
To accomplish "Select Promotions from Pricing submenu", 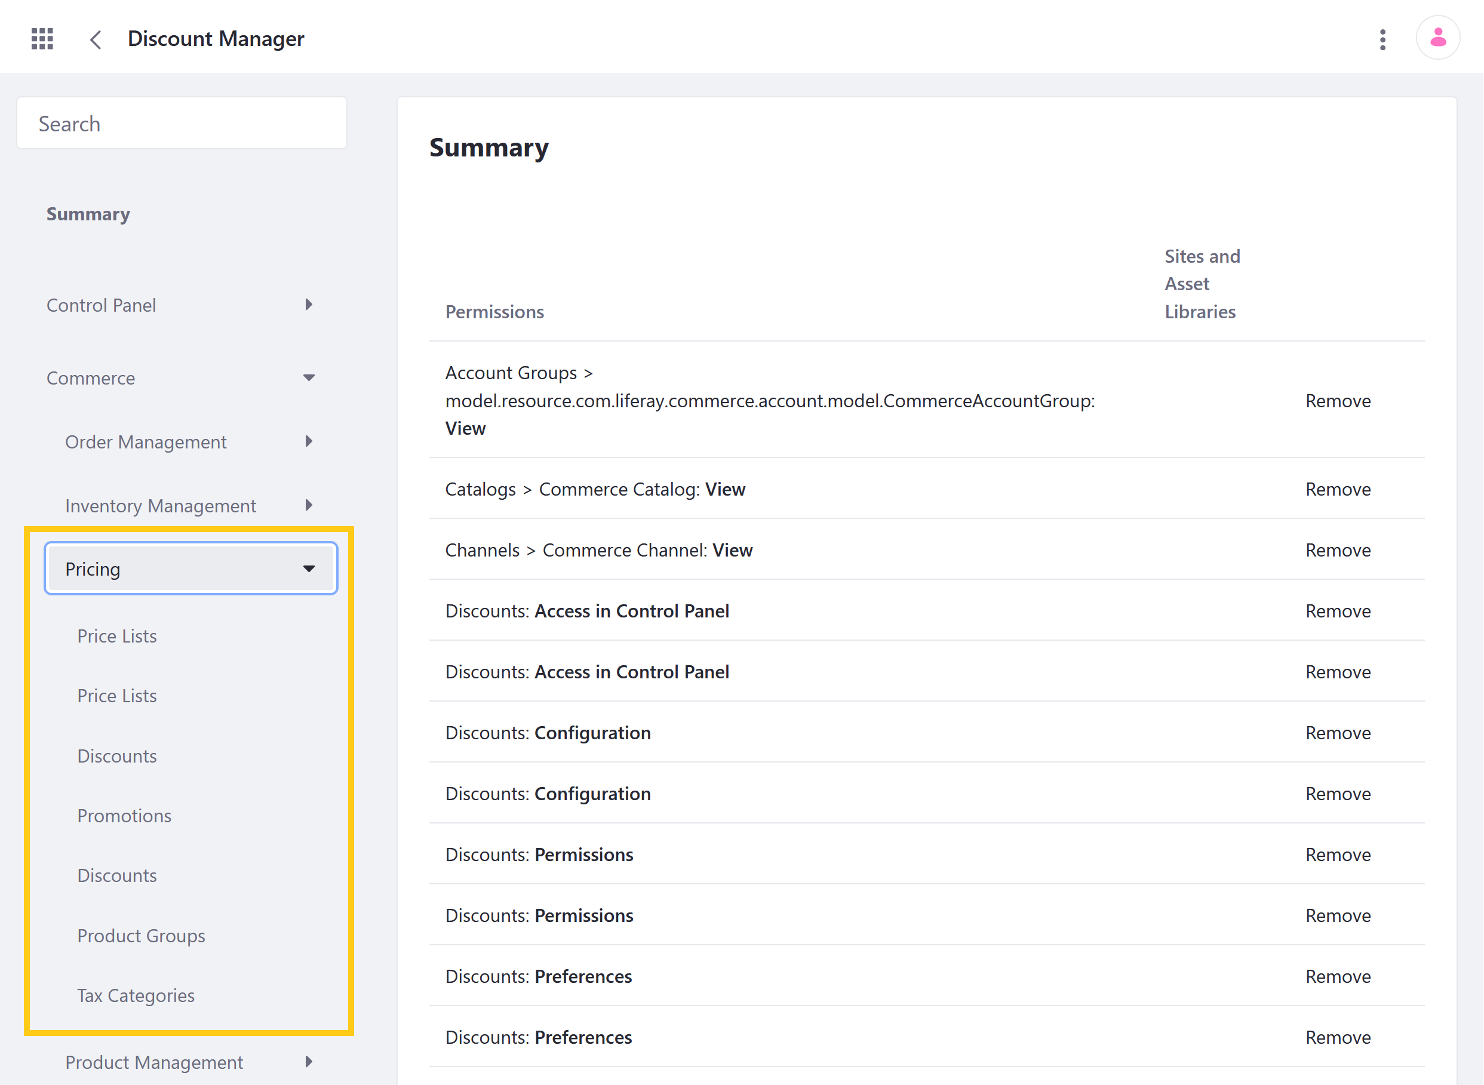I will (x=124, y=814).
